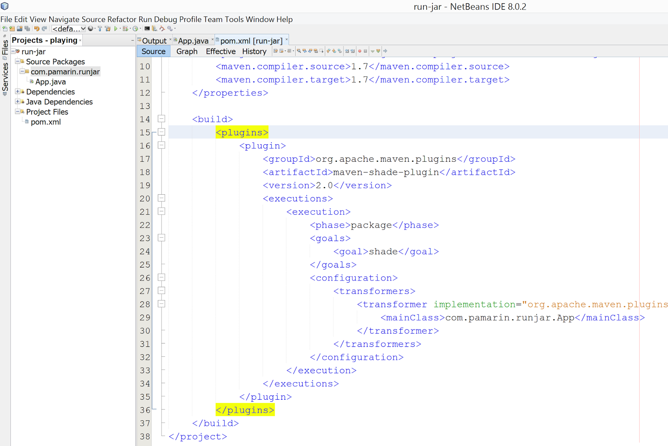Close the Projects - playing panel tab
The width and height of the screenshot is (668, 446).
point(80,40)
